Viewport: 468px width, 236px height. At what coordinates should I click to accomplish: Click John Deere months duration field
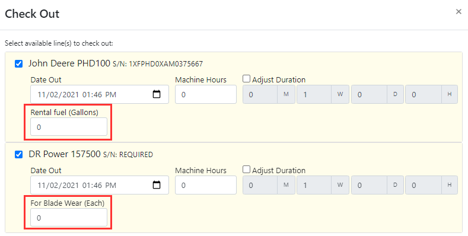(x=260, y=94)
